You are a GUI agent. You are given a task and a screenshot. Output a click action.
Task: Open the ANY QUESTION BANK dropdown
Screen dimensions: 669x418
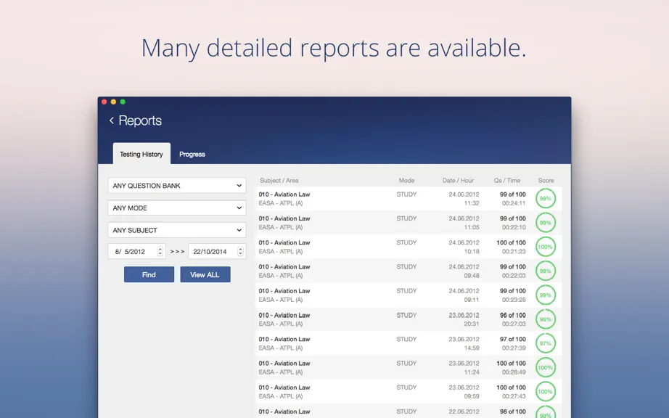177,186
